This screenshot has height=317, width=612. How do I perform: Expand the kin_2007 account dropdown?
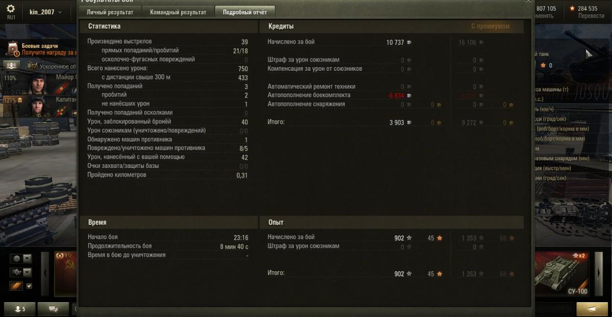pyautogui.click(x=45, y=12)
